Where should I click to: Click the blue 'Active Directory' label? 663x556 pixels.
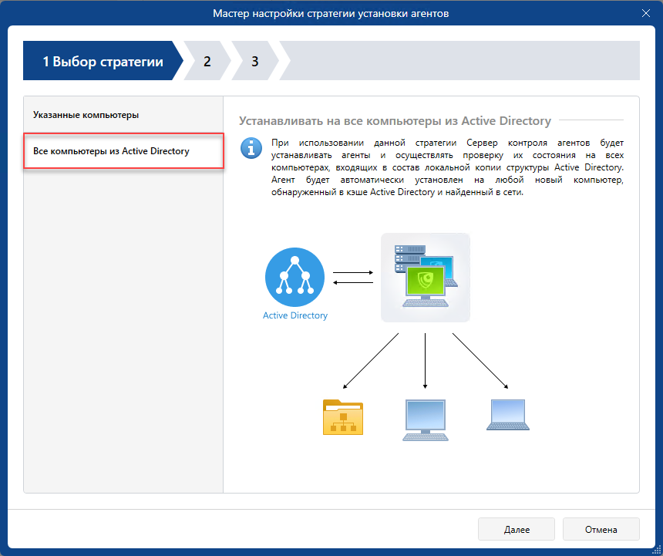pos(295,315)
